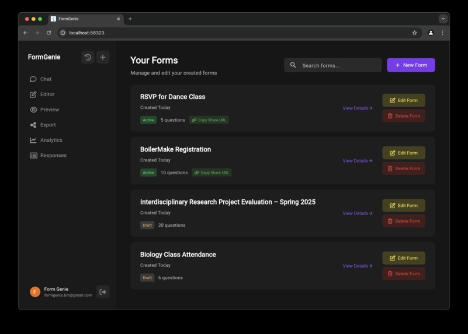Viewport: 468px width, 334px height.
Task: Copy share URL for RSVP for Dance Class
Action: click(209, 120)
